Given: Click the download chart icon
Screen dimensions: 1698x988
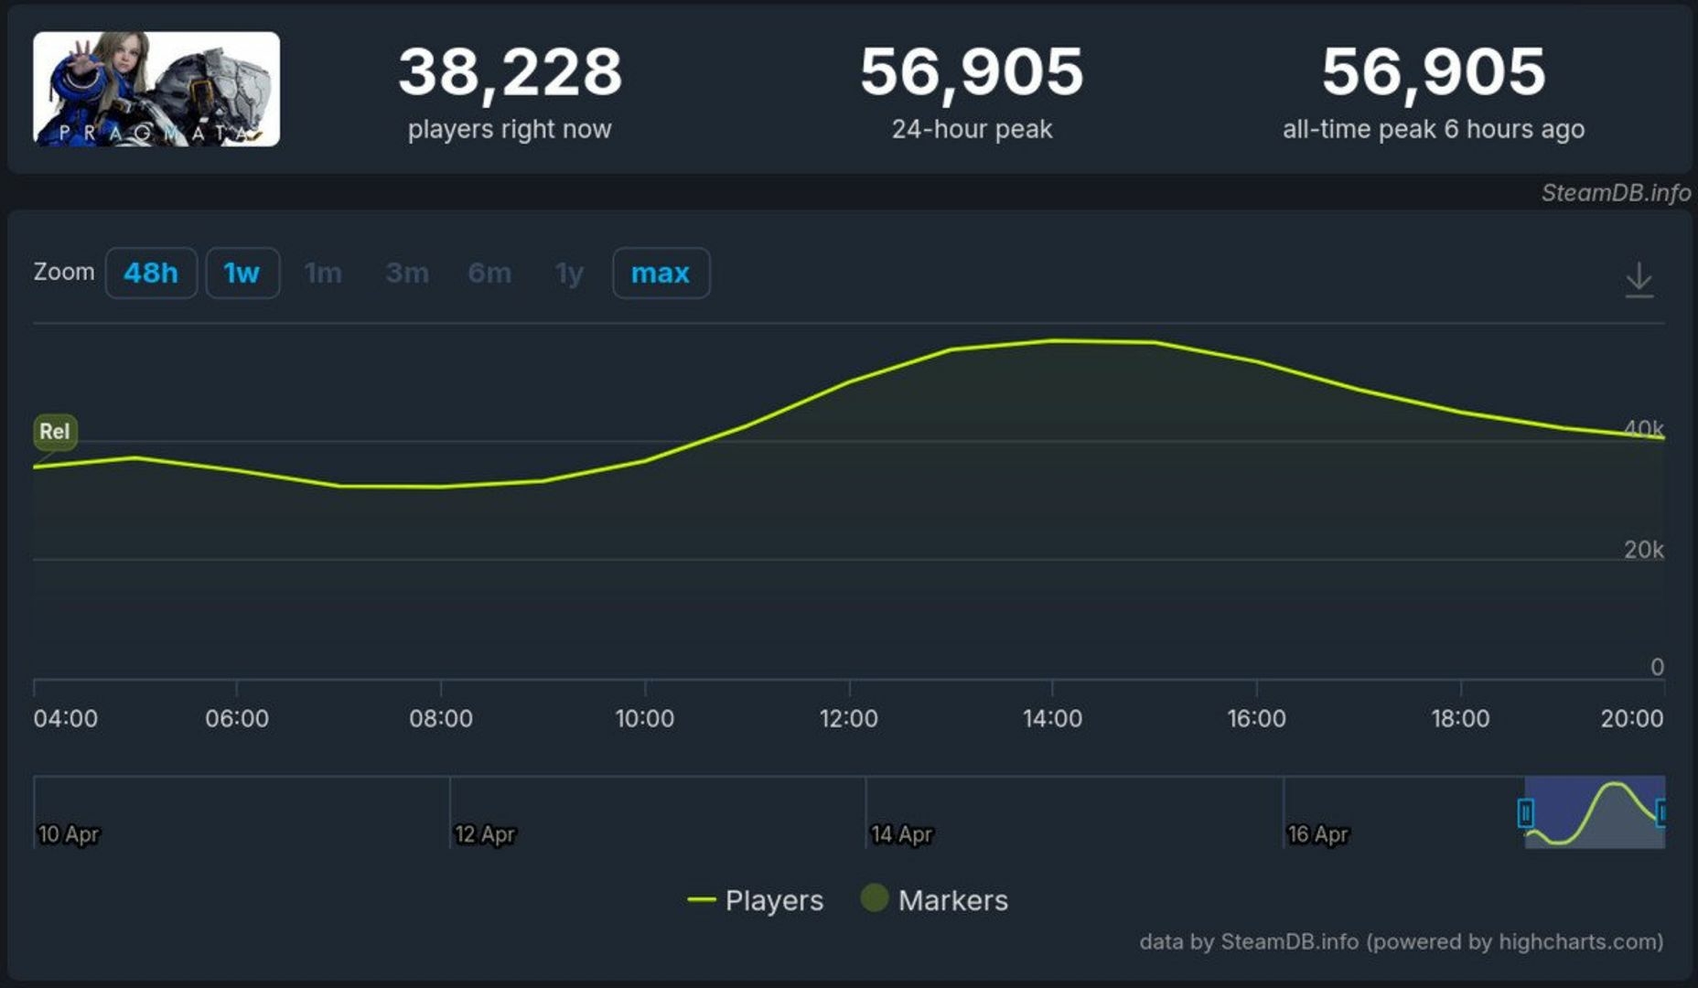Looking at the screenshot, I should (x=1639, y=279).
